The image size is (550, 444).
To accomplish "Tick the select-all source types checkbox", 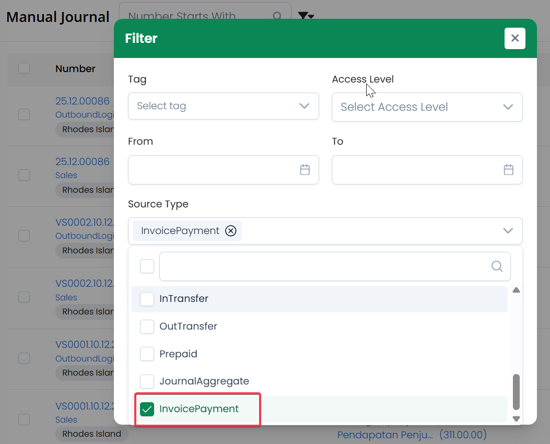I will coord(147,266).
